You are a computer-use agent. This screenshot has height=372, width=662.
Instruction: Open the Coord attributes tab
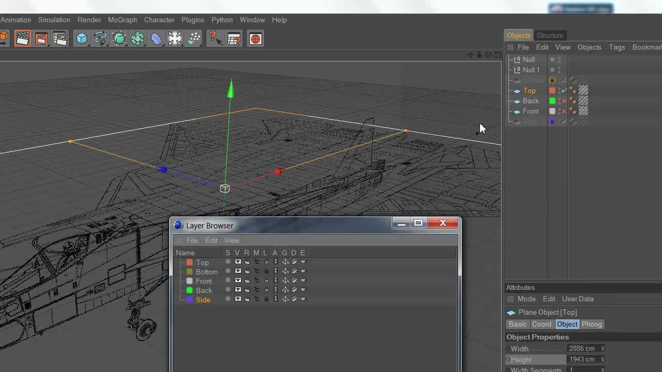541,324
